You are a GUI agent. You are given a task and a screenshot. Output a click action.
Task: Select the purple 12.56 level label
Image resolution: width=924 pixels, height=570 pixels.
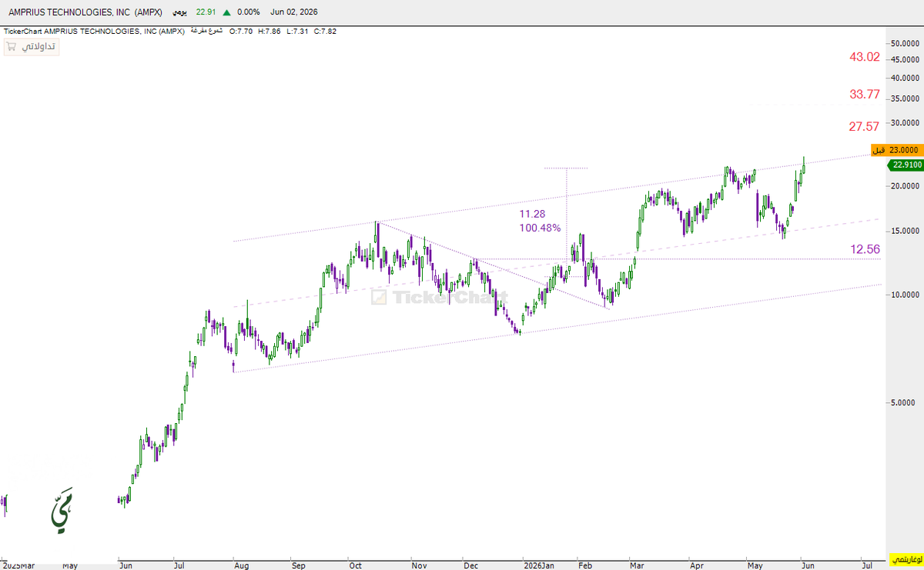(x=865, y=249)
